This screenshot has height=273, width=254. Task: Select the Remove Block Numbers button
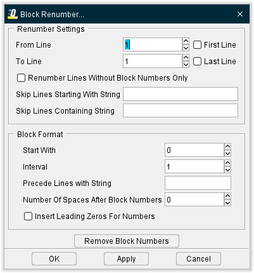pos(127,241)
